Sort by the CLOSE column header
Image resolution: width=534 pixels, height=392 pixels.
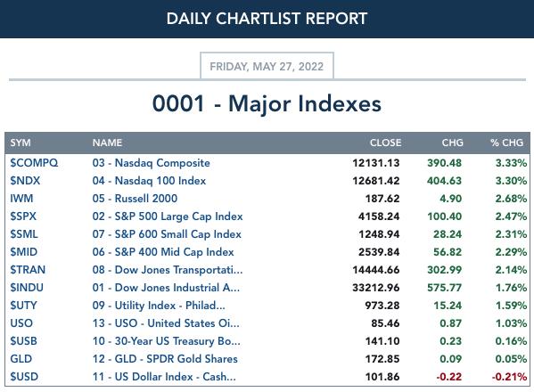coord(385,143)
